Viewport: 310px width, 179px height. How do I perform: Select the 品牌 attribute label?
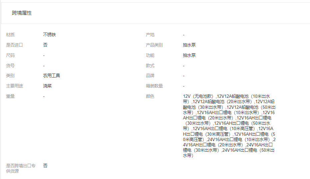(x=150, y=76)
